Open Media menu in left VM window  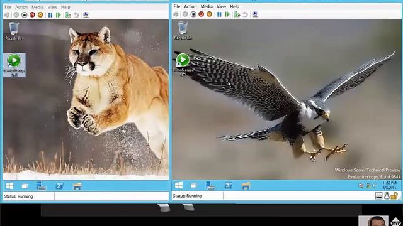38,7
